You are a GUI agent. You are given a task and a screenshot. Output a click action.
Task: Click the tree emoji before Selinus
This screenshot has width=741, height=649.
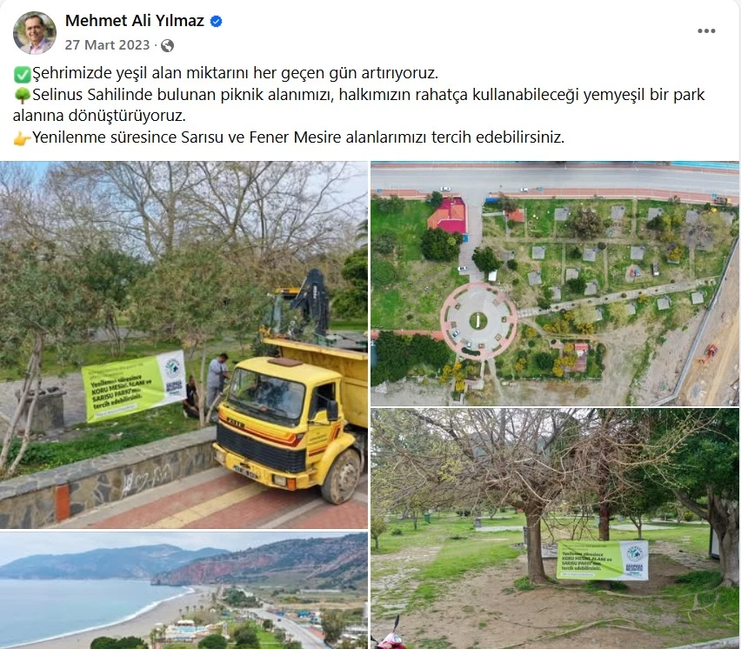pyautogui.click(x=22, y=95)
